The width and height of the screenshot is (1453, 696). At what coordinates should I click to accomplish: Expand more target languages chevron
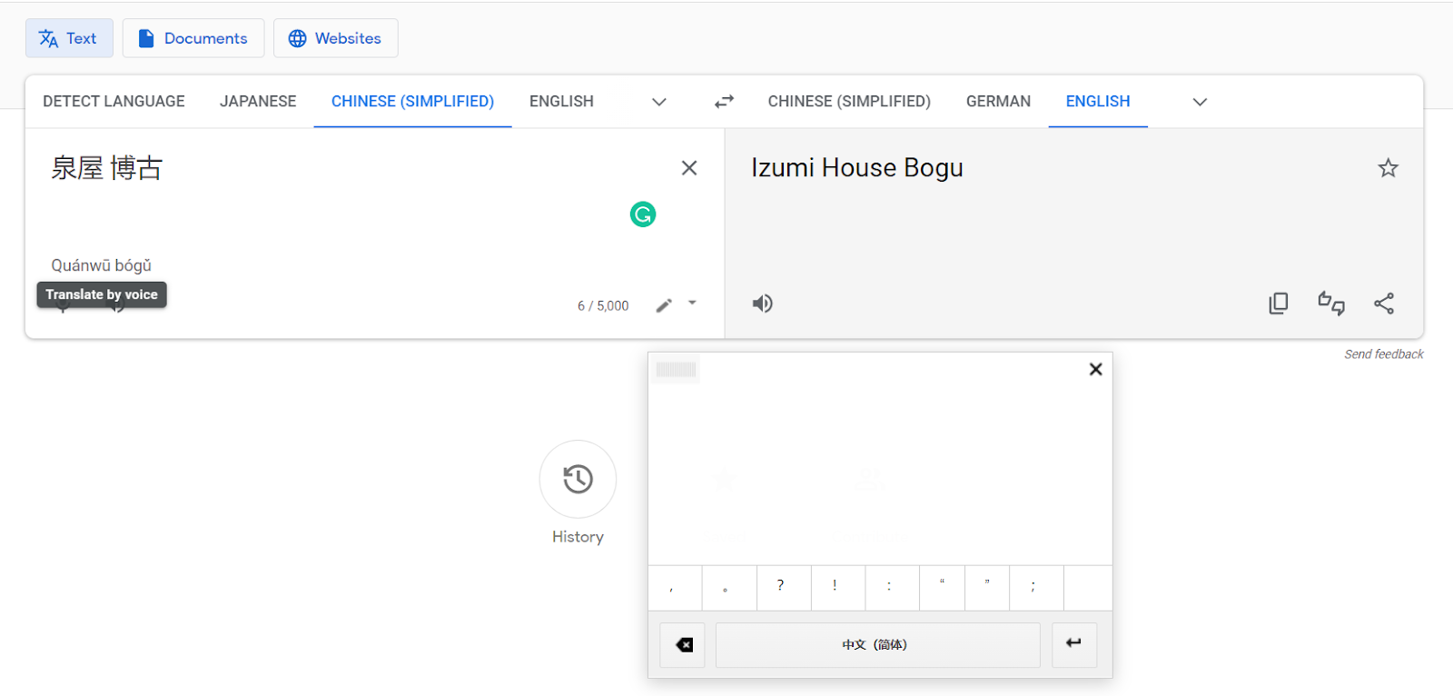coord(1200,102)
